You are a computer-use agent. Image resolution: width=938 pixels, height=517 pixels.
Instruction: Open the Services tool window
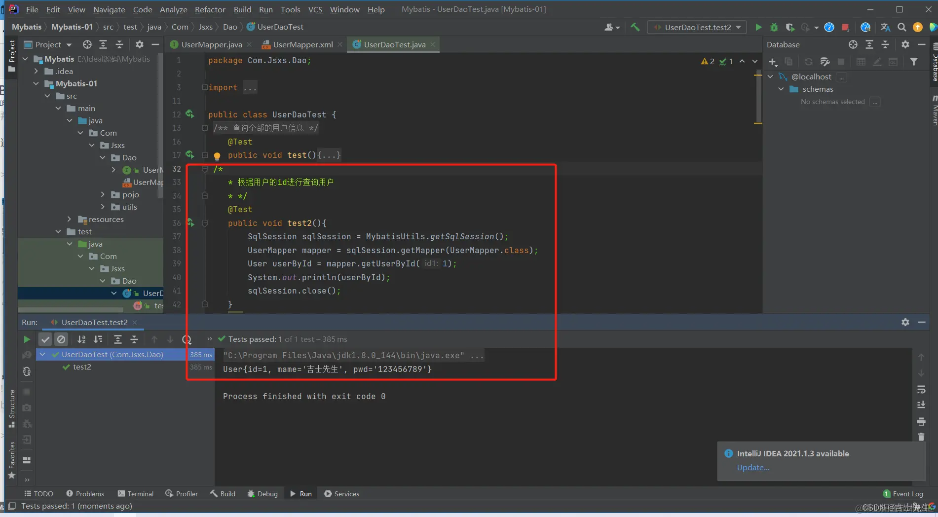(341, 494)
